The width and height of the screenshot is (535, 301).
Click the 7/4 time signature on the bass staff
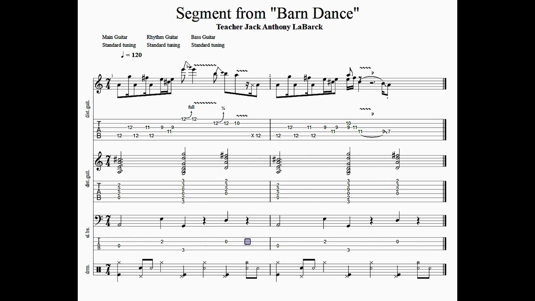108,221
